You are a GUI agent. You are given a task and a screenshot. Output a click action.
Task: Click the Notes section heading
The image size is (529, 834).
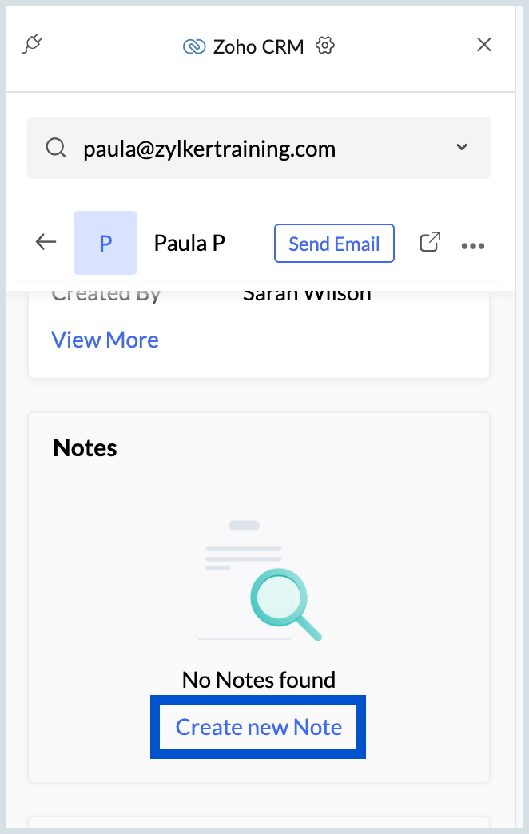coord(86,448)
